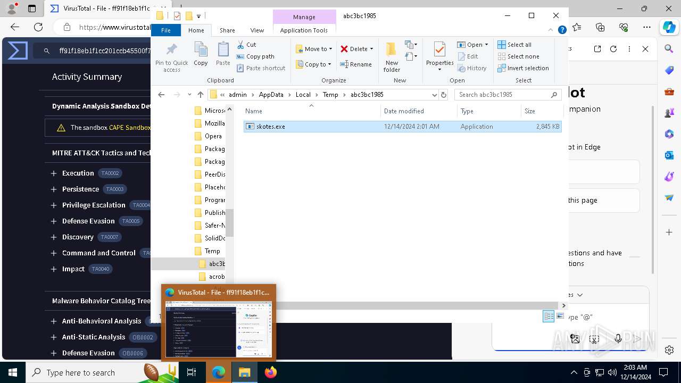681x383 pixels.
Task: Click the Windows Start button
Action: [13, 372]
